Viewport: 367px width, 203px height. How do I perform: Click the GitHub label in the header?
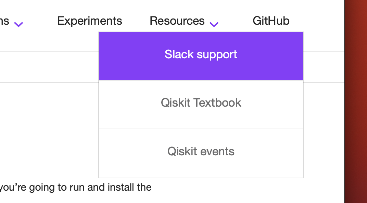point(271,21)
